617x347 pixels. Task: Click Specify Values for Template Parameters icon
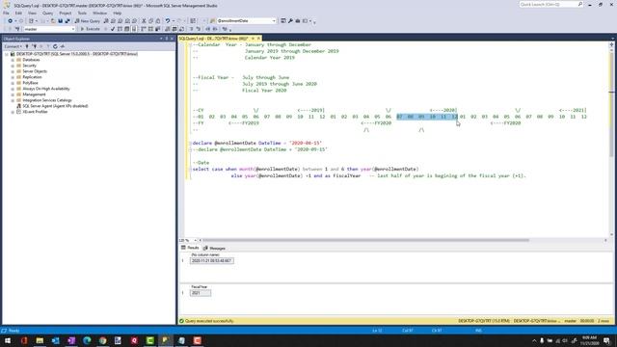tap(225, 29)
